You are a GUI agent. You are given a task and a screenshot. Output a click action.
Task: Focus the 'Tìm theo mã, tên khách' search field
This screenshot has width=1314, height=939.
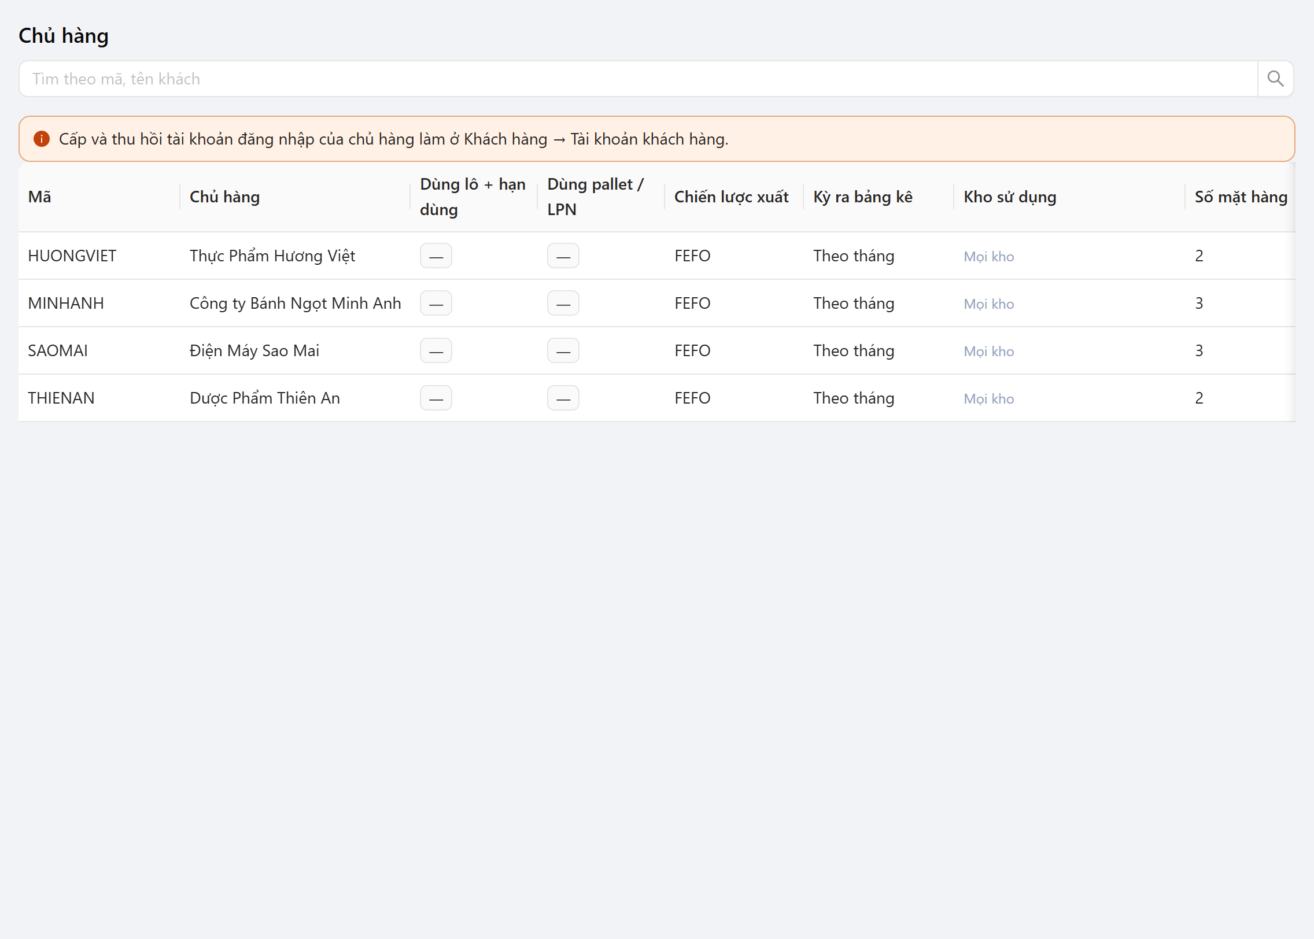click(x=638, y=79)
